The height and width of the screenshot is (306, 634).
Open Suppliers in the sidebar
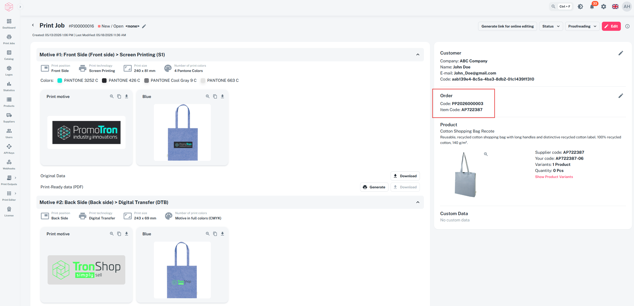coord(9,118)
